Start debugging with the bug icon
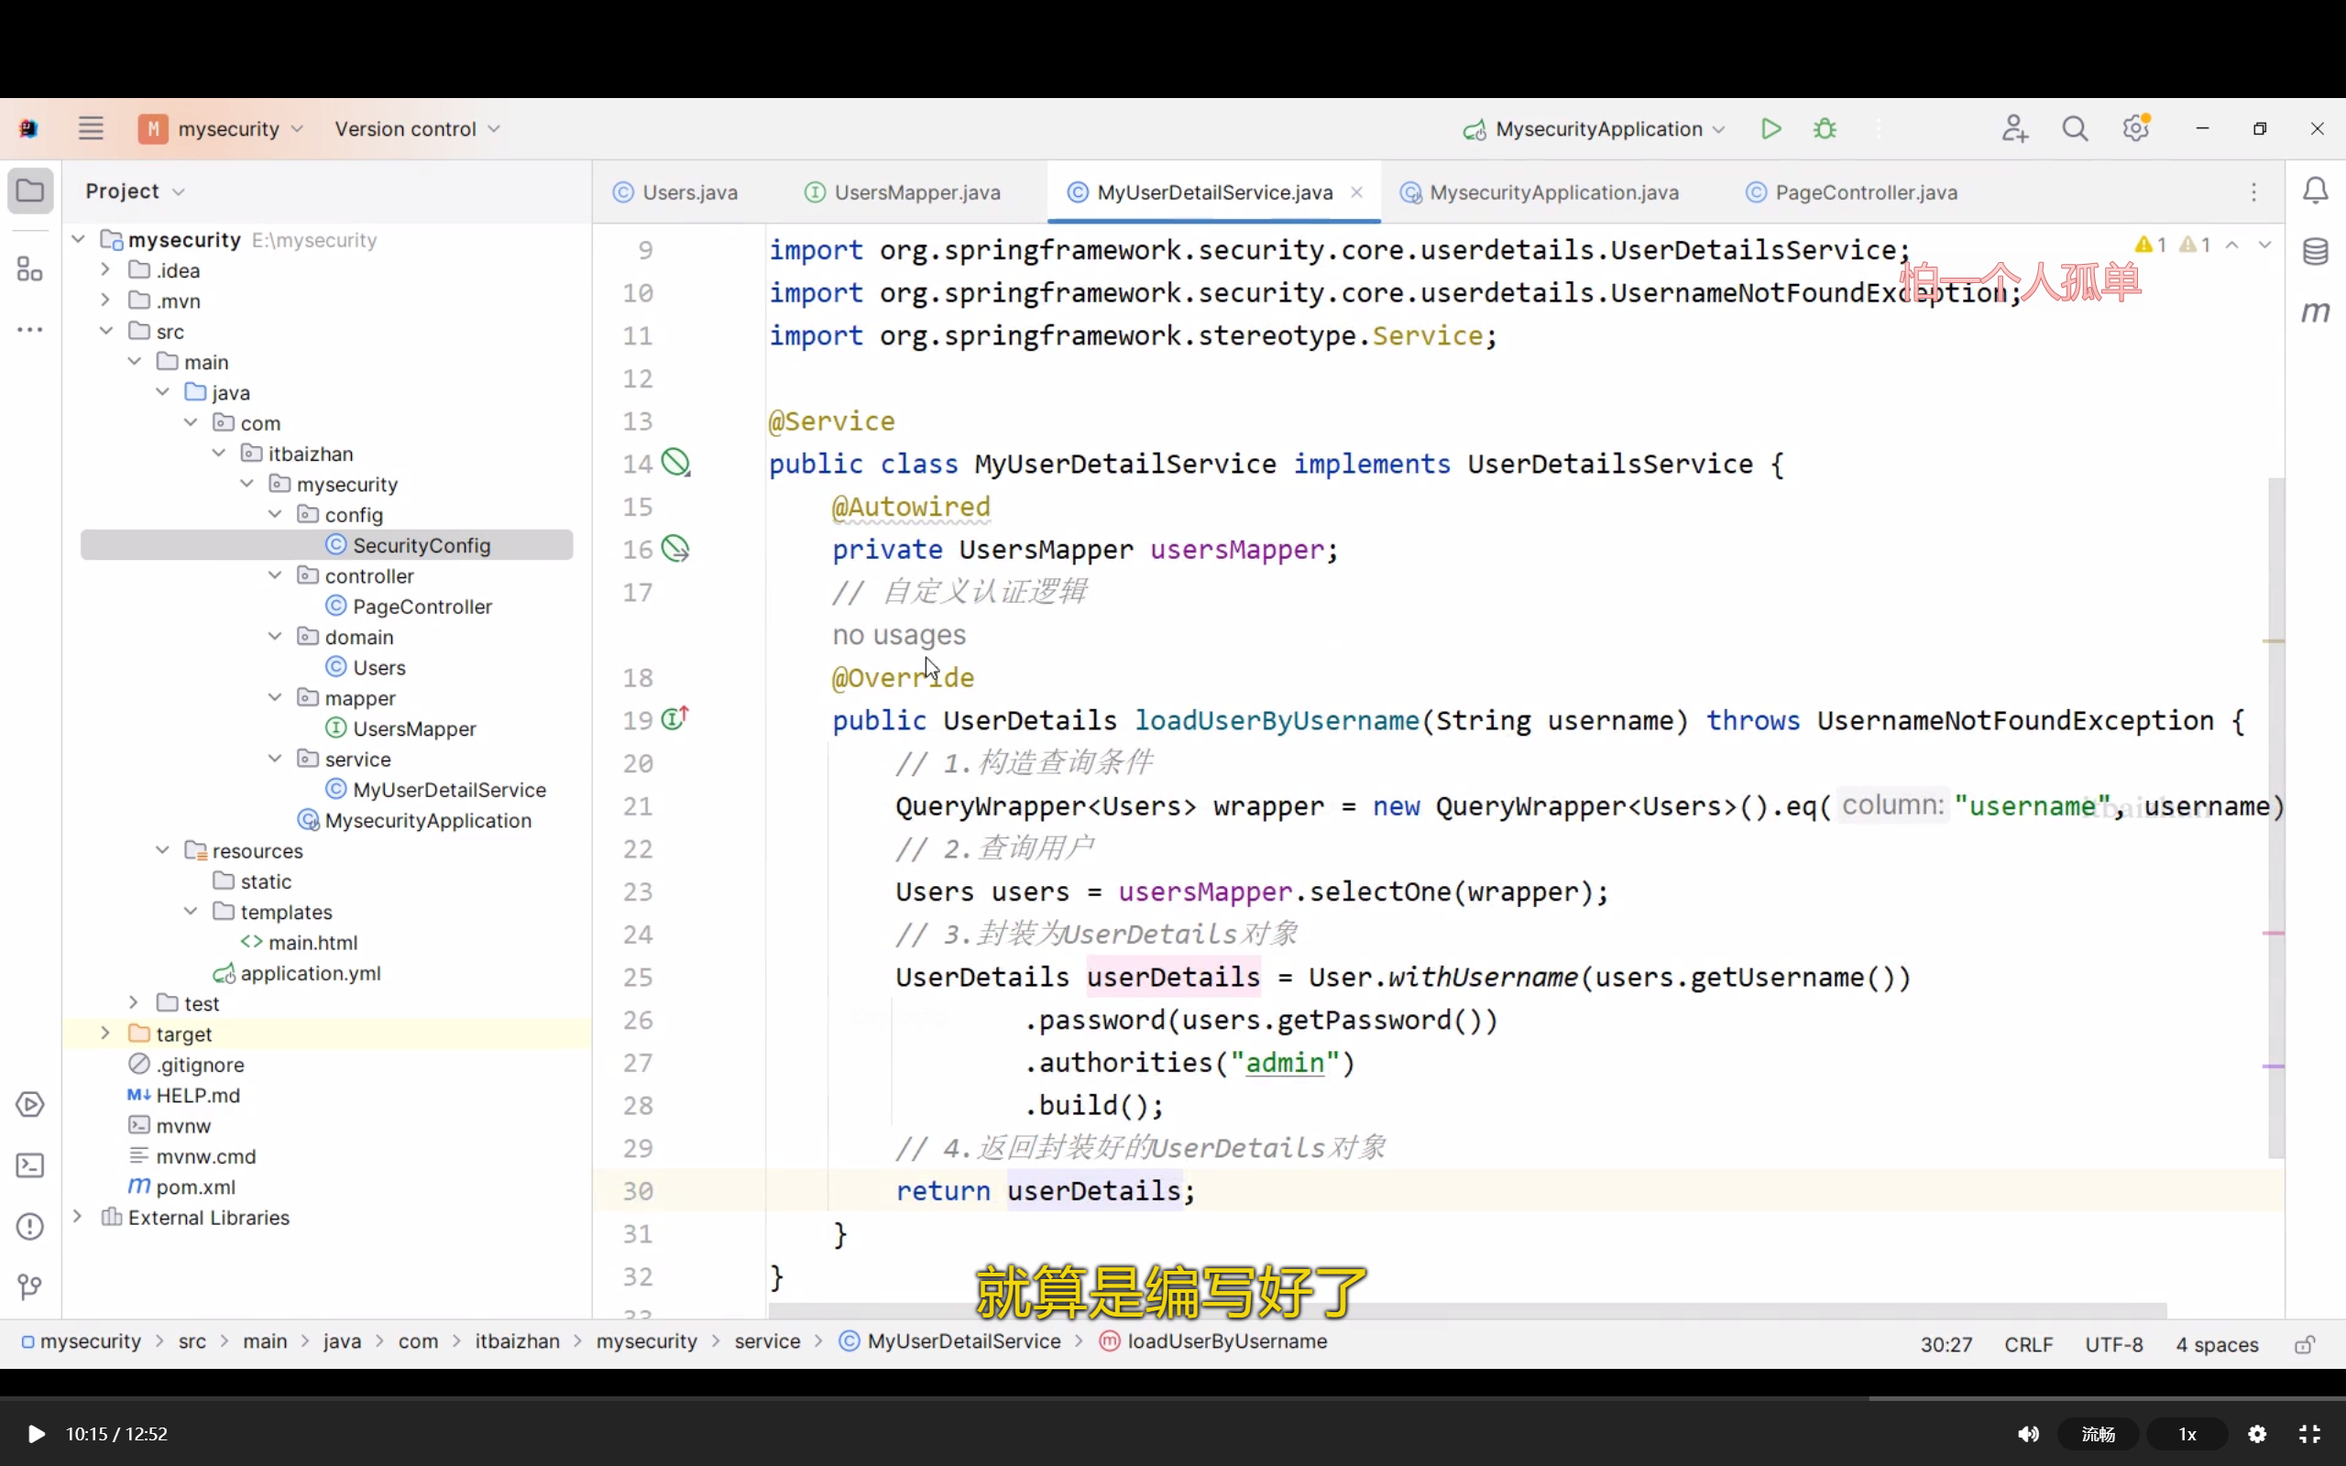The width and height of the screenshot is (2346, 1466). point(1825,129)
